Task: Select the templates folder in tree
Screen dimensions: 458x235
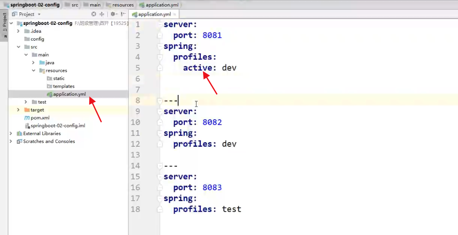Action: point(64,86)
